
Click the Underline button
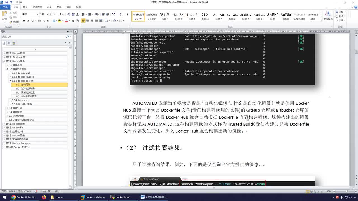[x=33, y=21]
